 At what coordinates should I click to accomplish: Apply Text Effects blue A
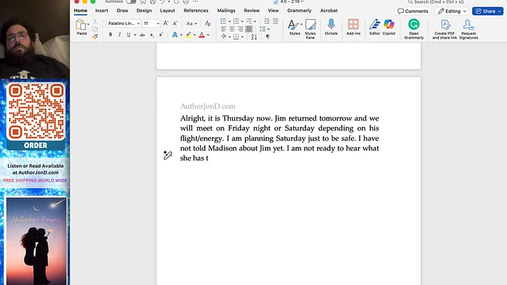pos(174,35)
